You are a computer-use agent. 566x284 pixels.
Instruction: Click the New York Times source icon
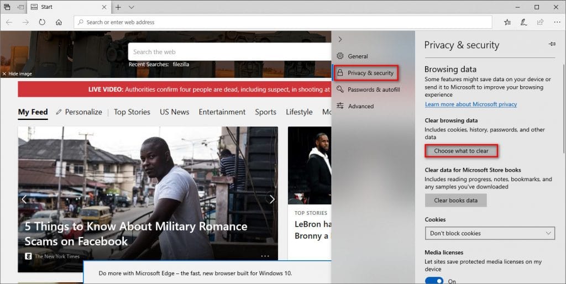coord(28,256)
